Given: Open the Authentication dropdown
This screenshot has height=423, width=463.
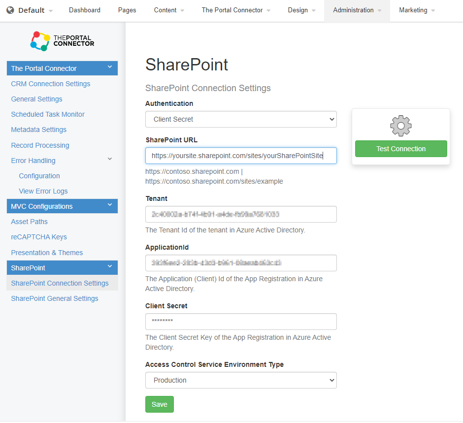Looking at the screenshot, I should pyautogui.click(x=241, y=119).
